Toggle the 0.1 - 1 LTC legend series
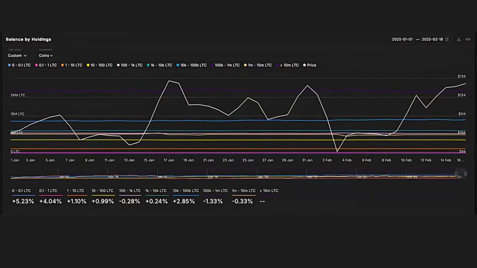The width and height of the screenshot is (477, 268). click(x=46, y=65)
